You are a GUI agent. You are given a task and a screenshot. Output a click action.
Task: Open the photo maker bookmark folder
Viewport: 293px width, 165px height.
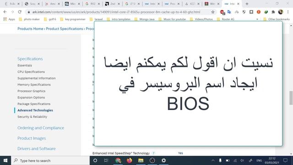pyautogui.click(x=29, y=19)
